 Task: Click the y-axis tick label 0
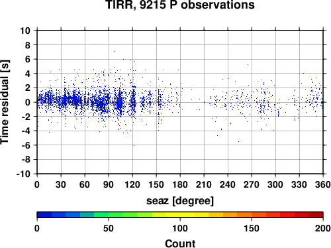click(x=28, y=102)
